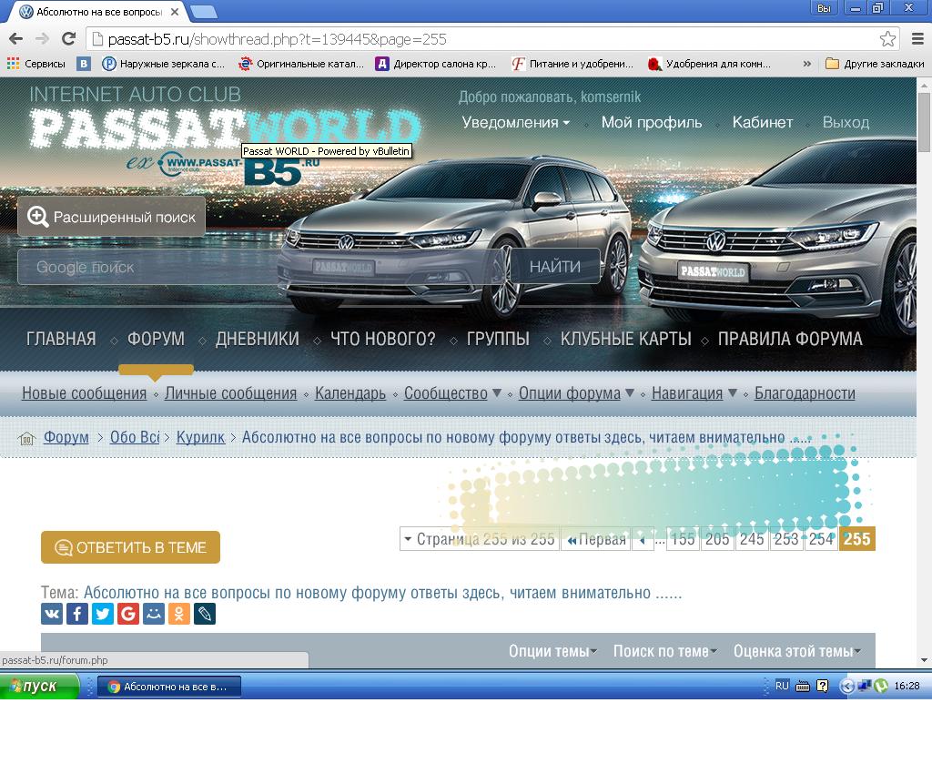
Task: Share this thread via Twitter icon
Action: (x=103, y=615)
